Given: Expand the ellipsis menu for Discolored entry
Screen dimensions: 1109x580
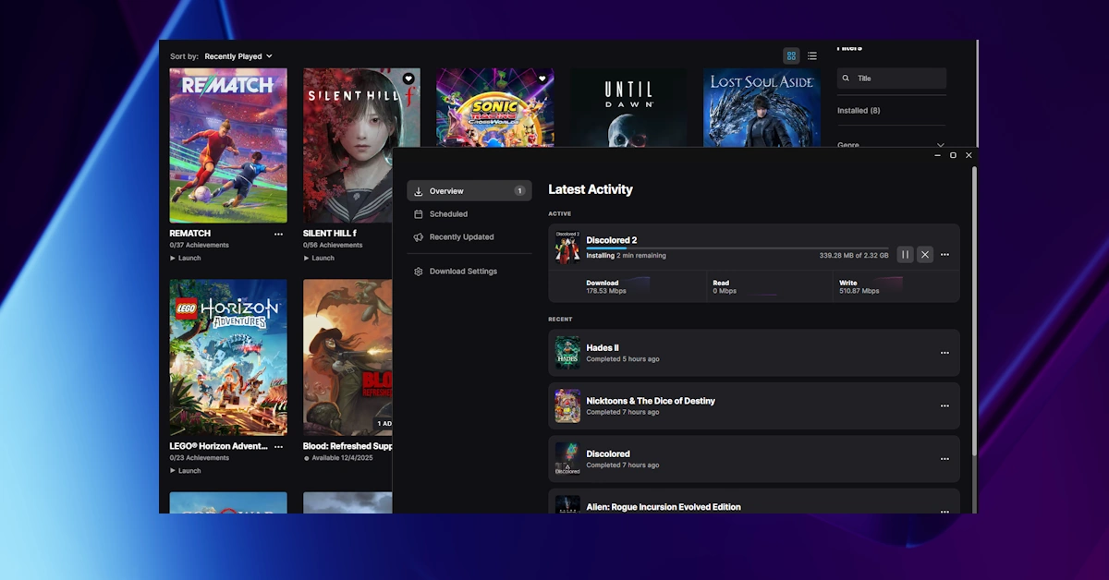Looking at the screenshot, I should pyautogui.click(x=944, y=459).
